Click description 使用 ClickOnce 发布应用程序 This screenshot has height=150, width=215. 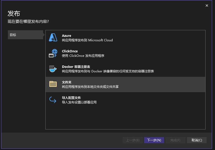(83, 56)
